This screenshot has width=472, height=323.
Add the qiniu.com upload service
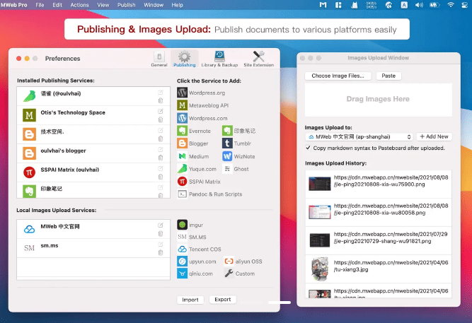tap(195, 274)
